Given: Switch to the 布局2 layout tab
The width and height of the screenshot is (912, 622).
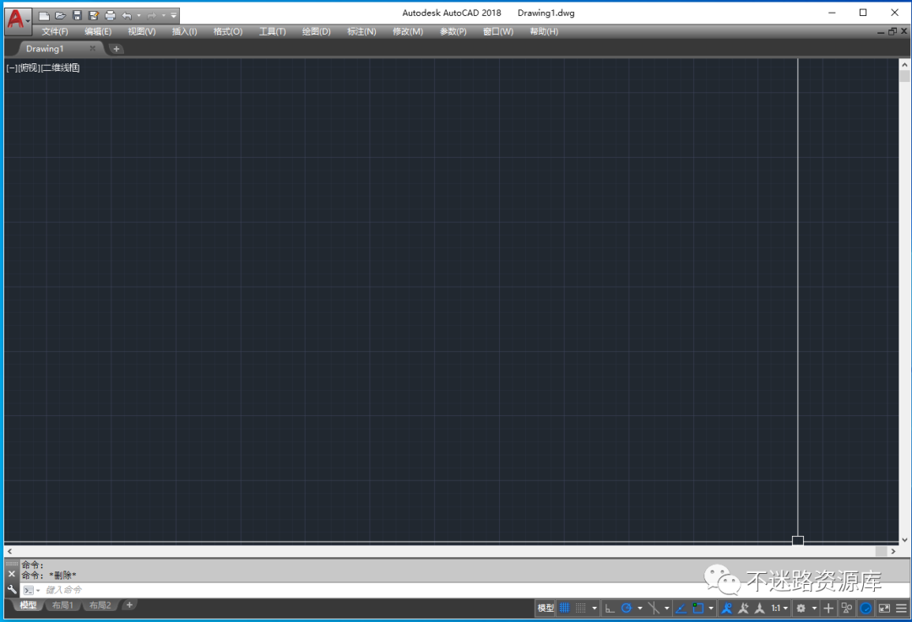Looking at the screenshot, I should (x=100, y=605).
